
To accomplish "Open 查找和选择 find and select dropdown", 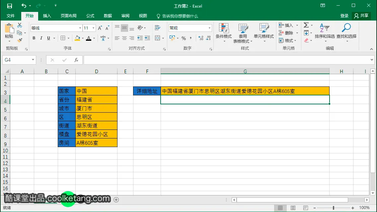I will (346, 33).
